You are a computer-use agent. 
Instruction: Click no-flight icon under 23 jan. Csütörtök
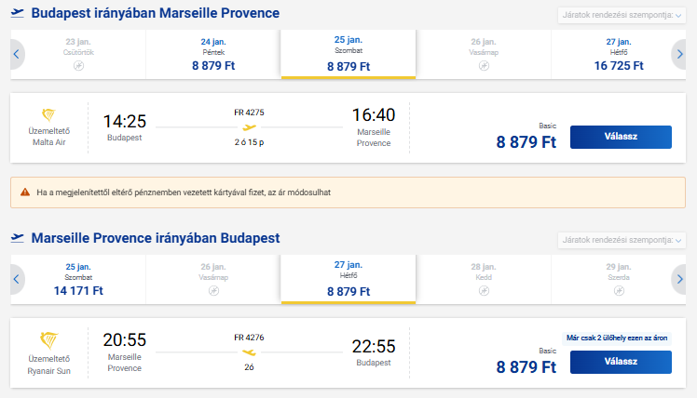(x=78, y=66)
